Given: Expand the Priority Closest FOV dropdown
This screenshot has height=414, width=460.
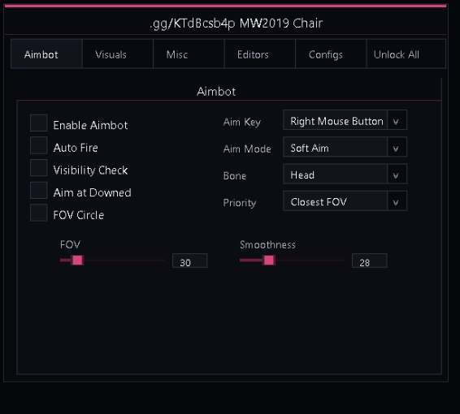Looking at the screenshot, I should 345,201.
